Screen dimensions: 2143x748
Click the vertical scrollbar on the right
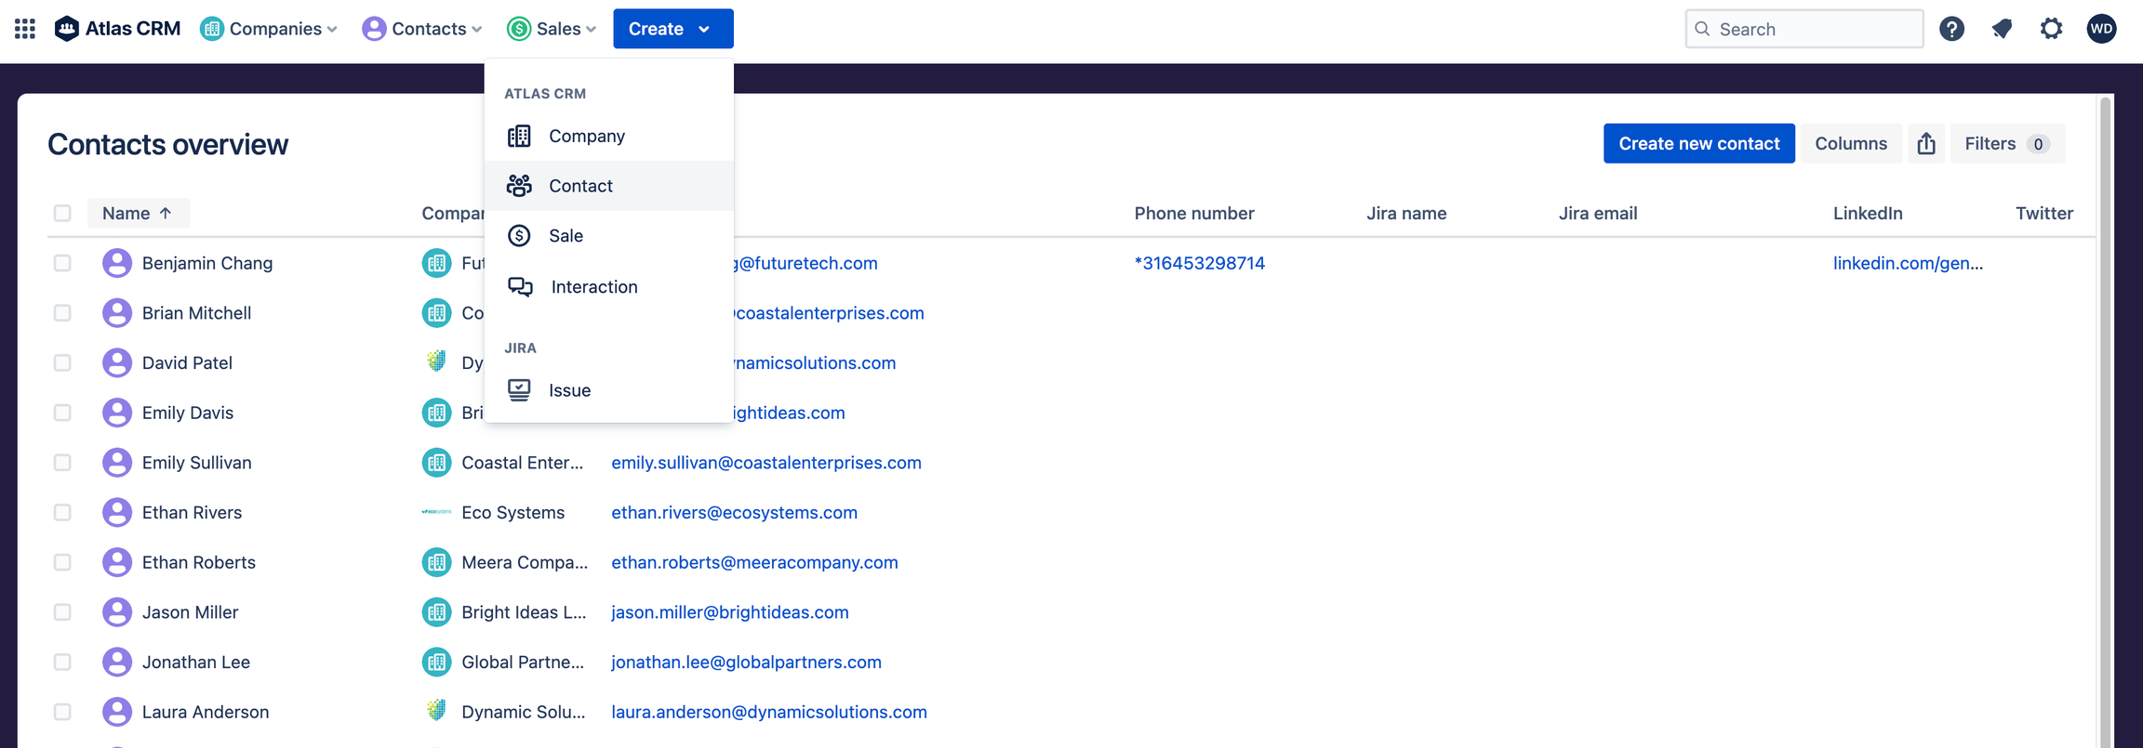click(x=2106, y=418)
